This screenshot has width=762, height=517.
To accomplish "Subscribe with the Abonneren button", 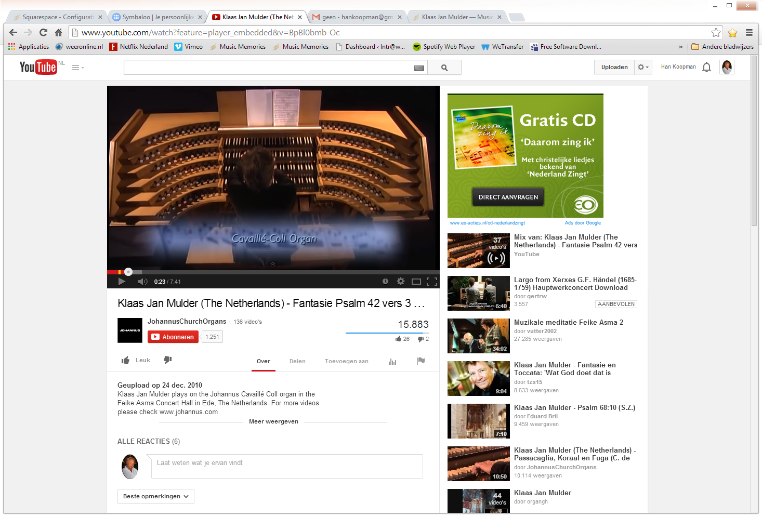I will click(173, 337).
